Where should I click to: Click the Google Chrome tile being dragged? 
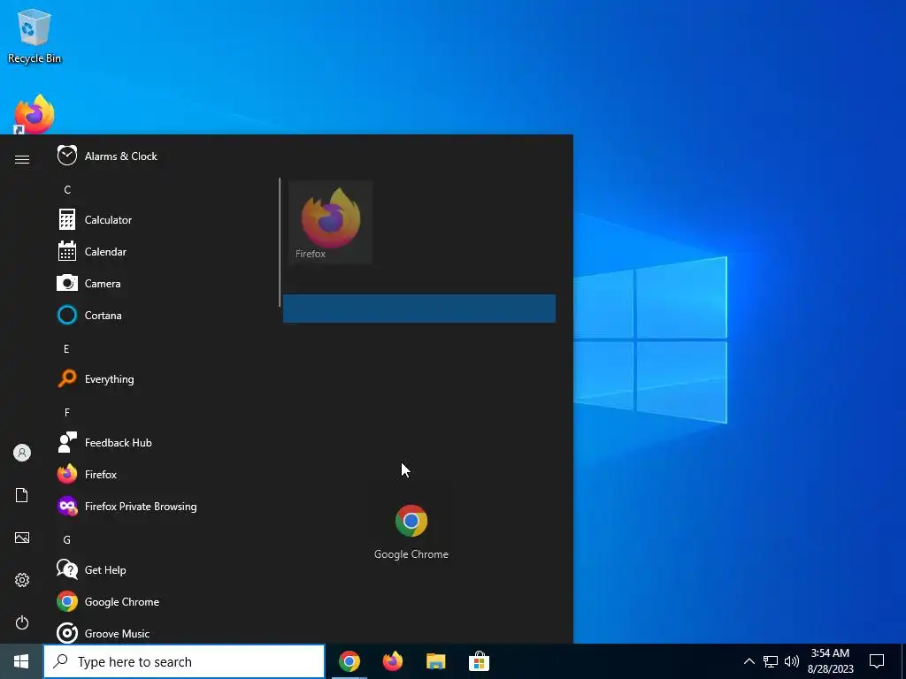coord(411,531)
